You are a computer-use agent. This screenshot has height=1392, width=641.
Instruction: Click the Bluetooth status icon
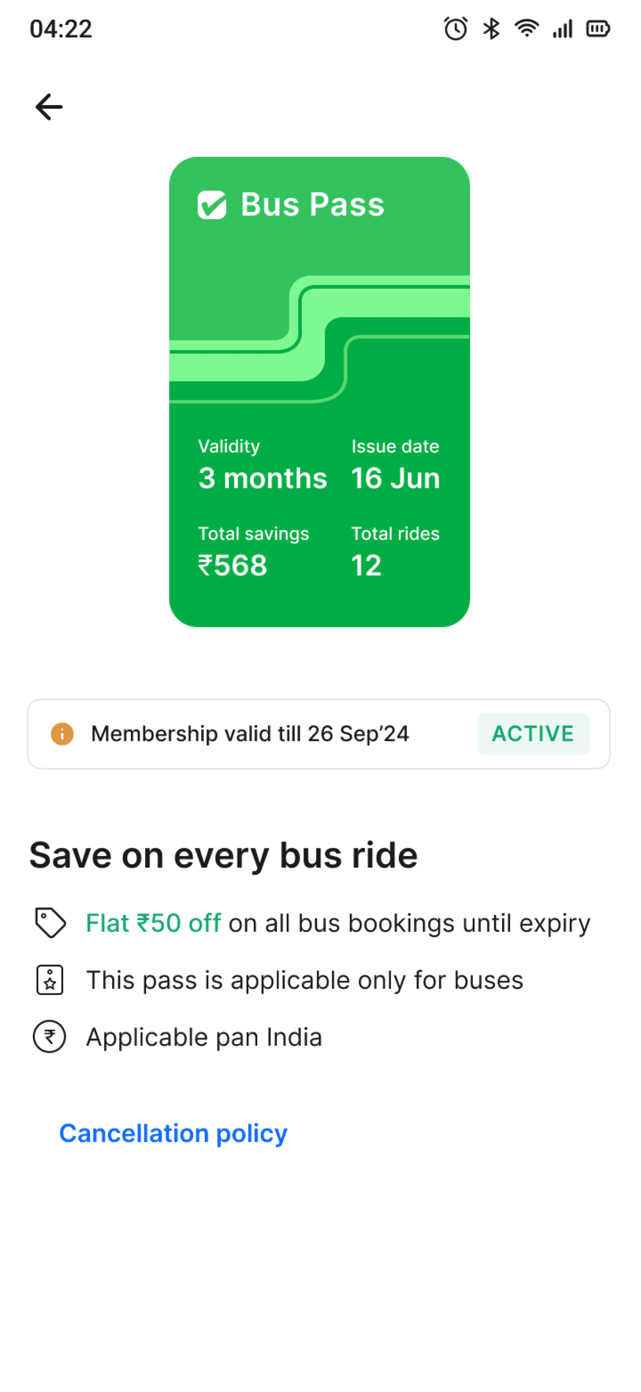(x=491, y=29)
